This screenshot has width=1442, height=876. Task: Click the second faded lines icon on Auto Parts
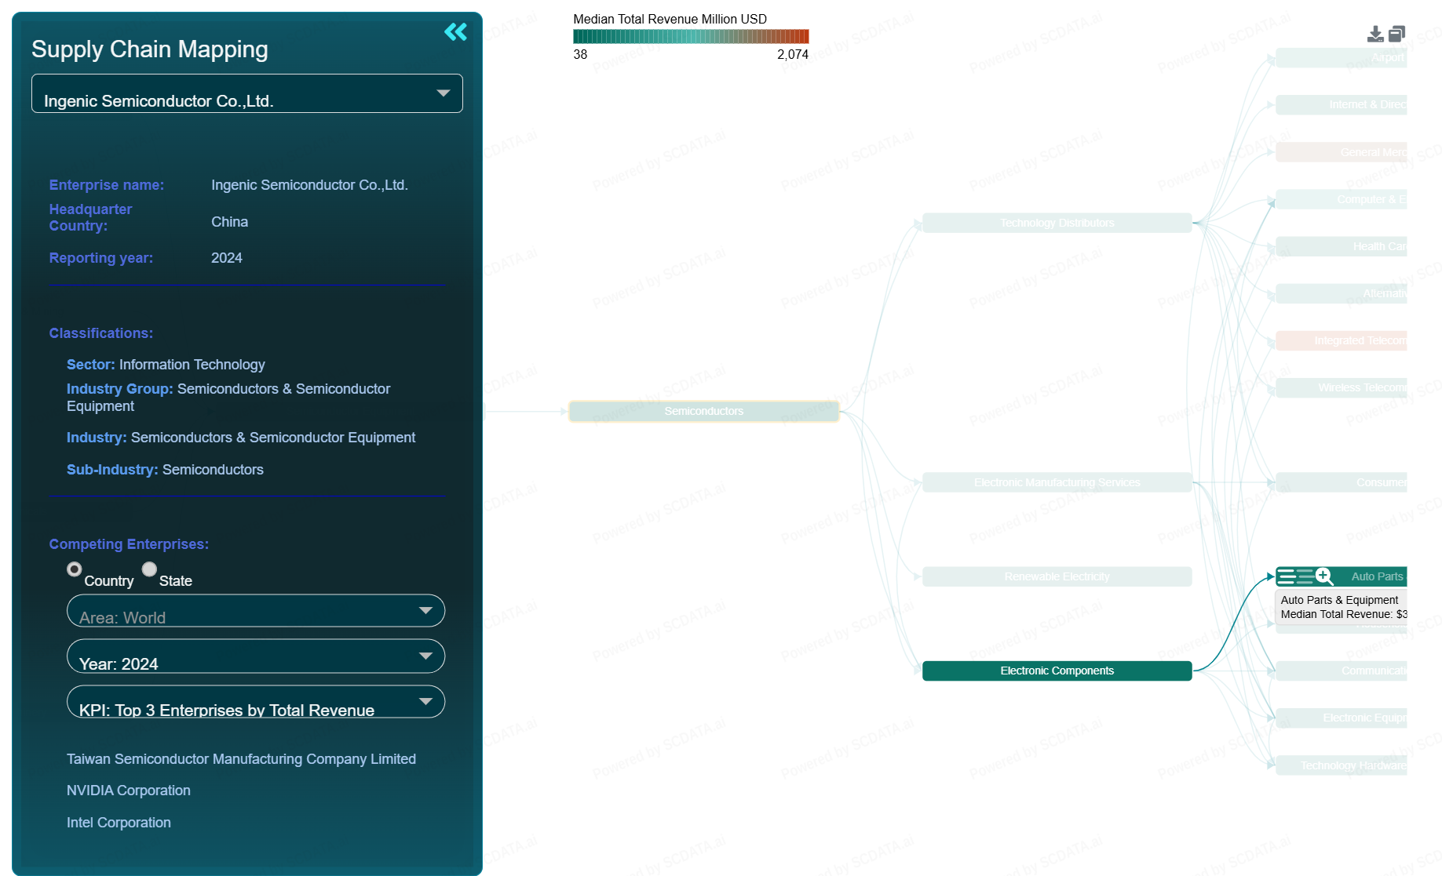pyautogui.click(x=1305, y=577)
